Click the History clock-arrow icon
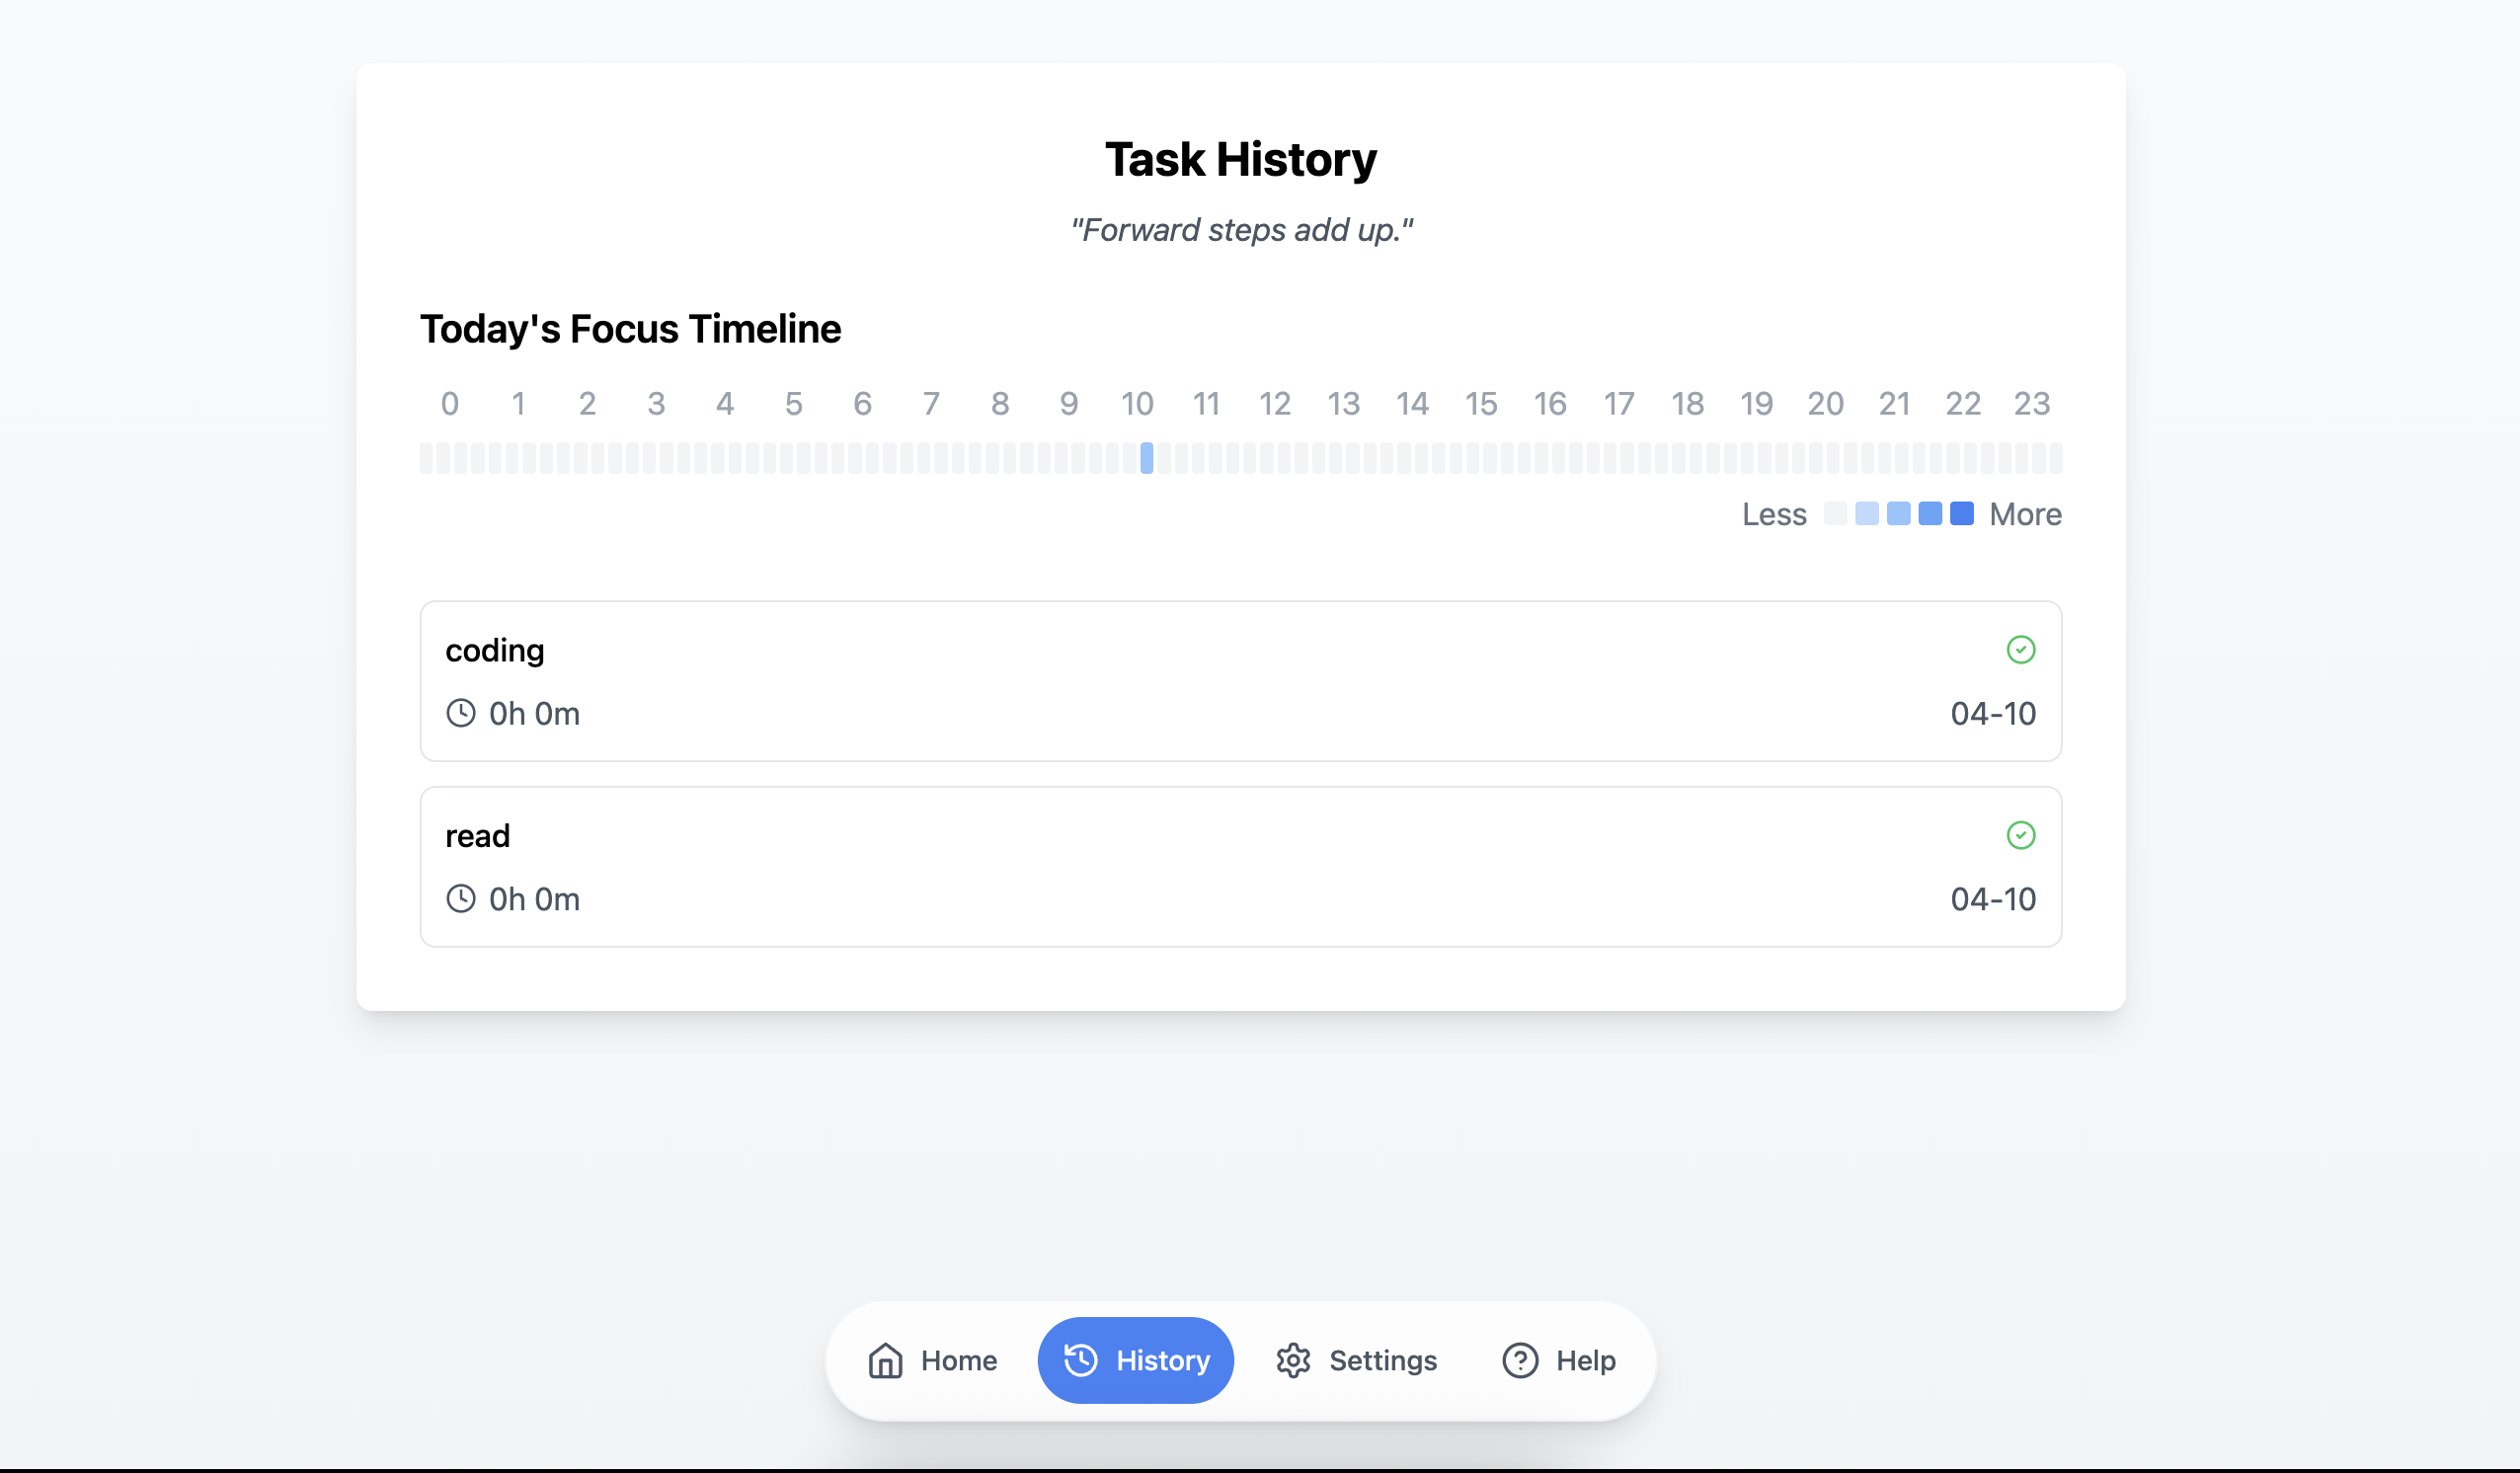The width and height of the screenshot is (2520, 1473). coord(1080,1360)
